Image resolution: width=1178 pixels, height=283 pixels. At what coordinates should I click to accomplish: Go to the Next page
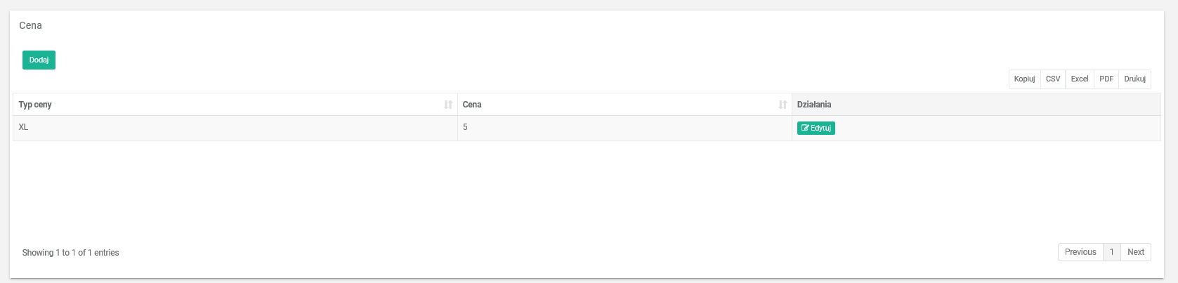(1135, 252)
